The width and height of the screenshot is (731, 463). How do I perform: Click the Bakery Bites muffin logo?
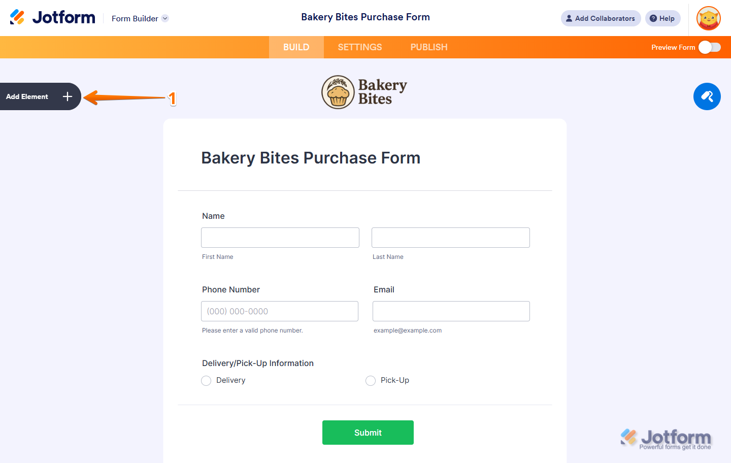(339, 92)
